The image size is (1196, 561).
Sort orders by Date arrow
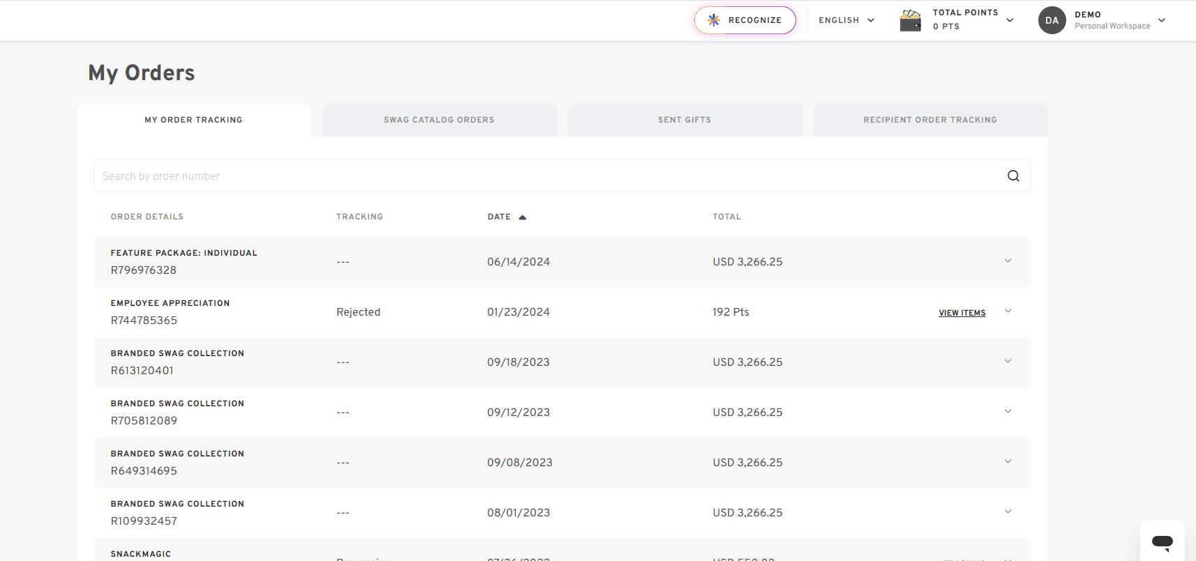pyautogui.click(x=523, y=217)
